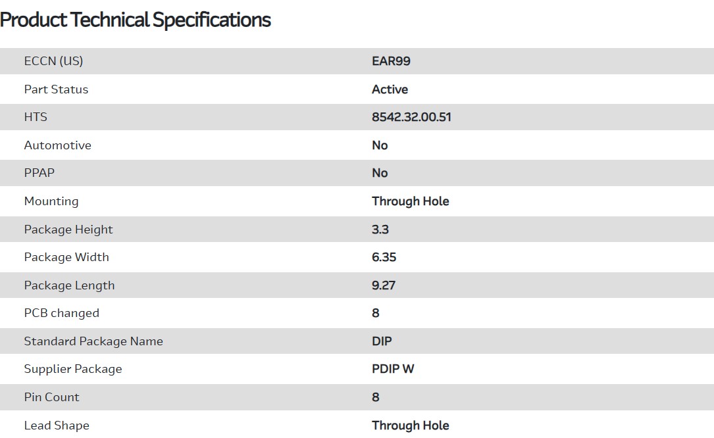This screenshot has width=714, height=438.
Task: Select the HTS code 8542.32.00.51
Action: pyautogui.click(x=411, y=117)
